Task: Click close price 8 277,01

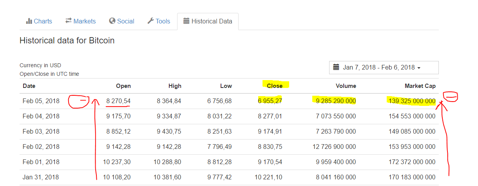Action: 270,116
